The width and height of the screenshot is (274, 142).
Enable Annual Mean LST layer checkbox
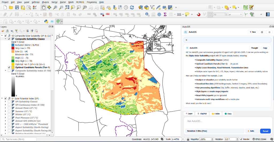9,108
